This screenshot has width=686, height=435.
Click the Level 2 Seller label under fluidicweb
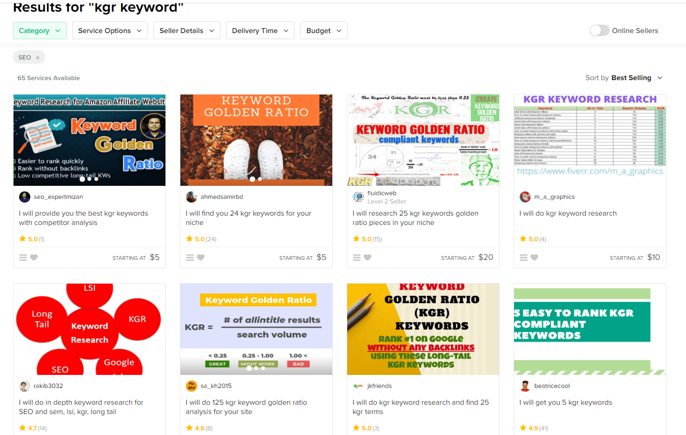tap(387, 202)
